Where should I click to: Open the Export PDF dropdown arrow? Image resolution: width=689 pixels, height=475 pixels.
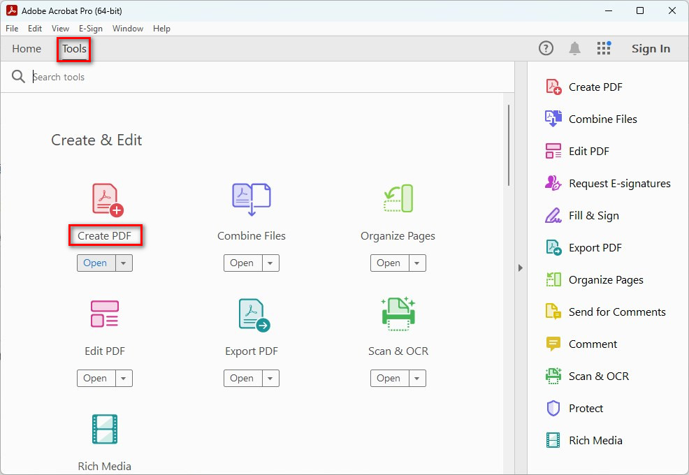click(x=270, y=378)
